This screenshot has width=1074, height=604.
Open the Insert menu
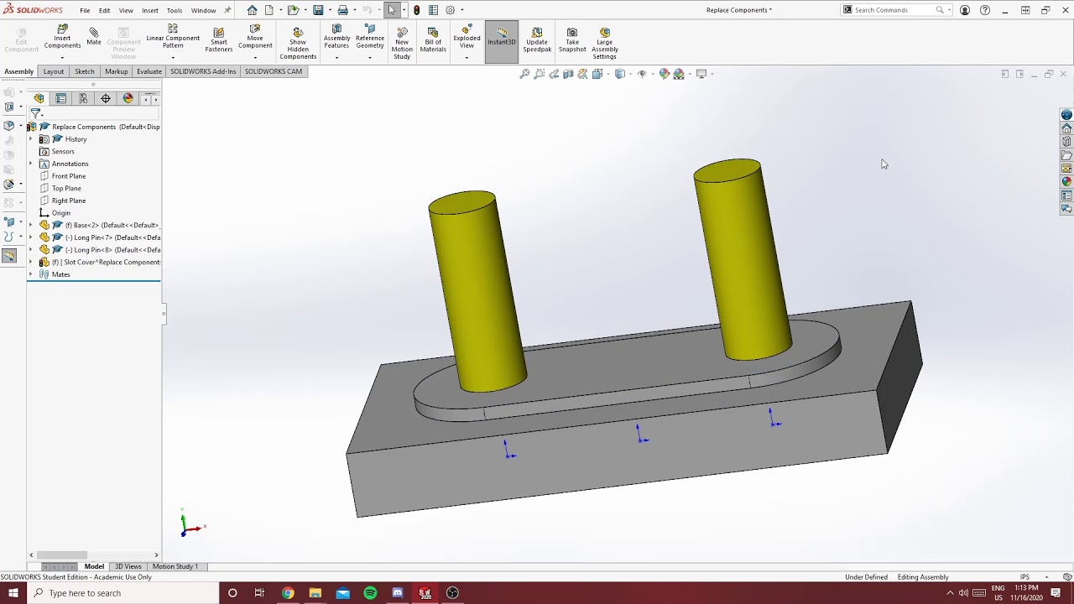(150, 10)
